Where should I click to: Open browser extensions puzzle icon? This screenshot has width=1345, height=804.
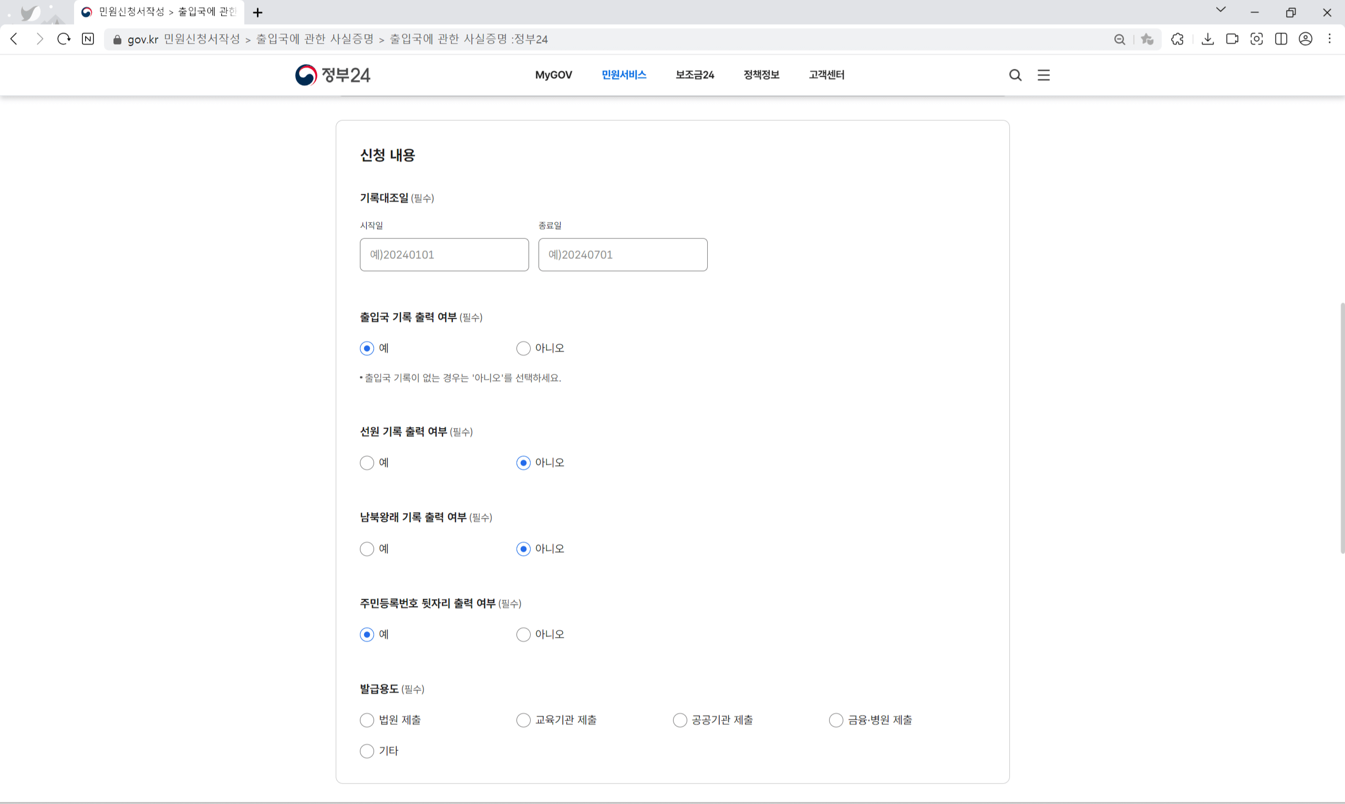pos(1177,39)
